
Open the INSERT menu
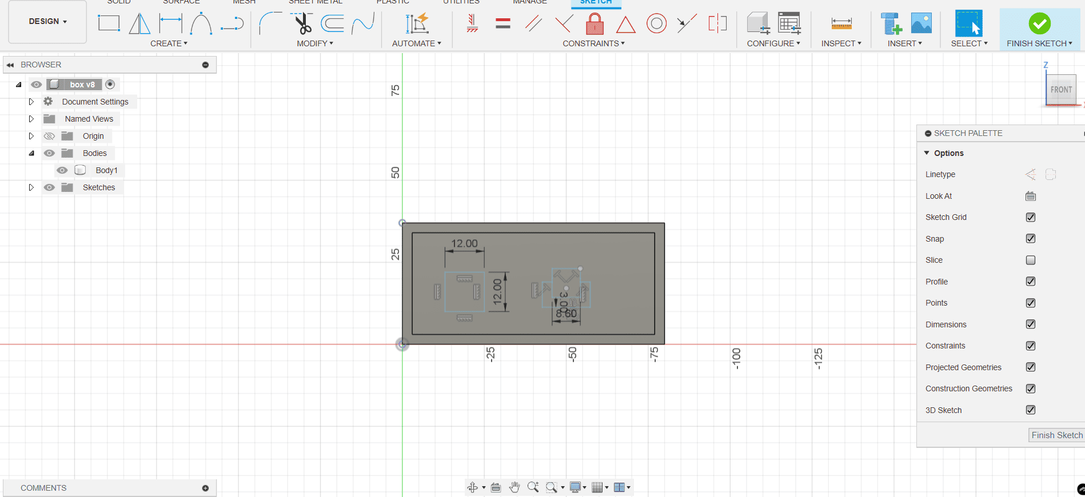[x=905, y=43]
